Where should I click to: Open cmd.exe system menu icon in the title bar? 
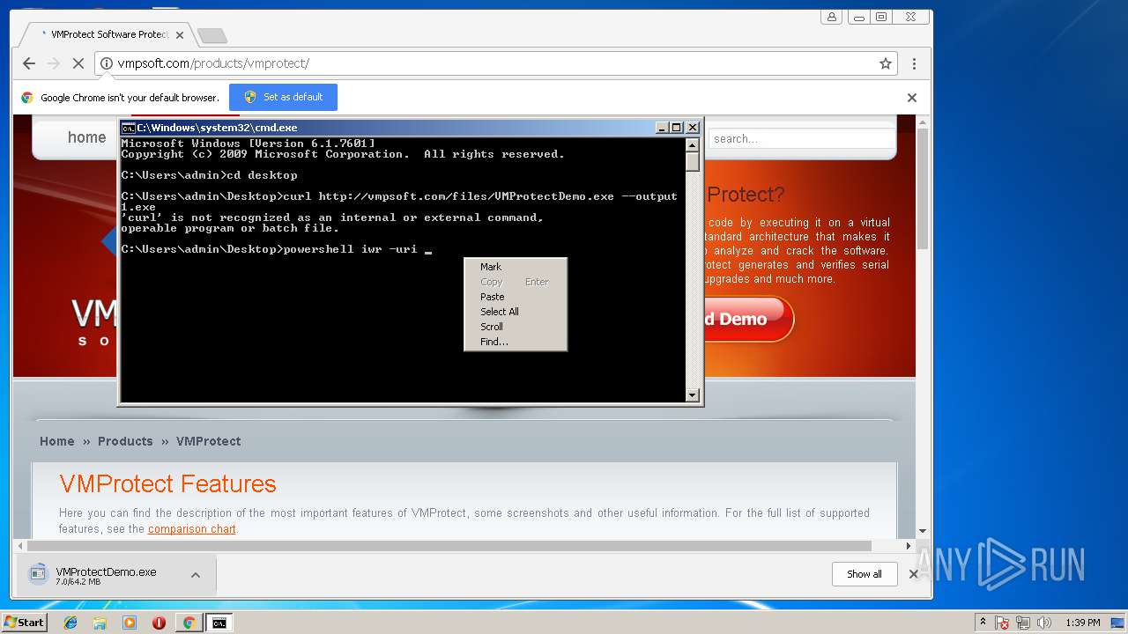coord(128,128)
